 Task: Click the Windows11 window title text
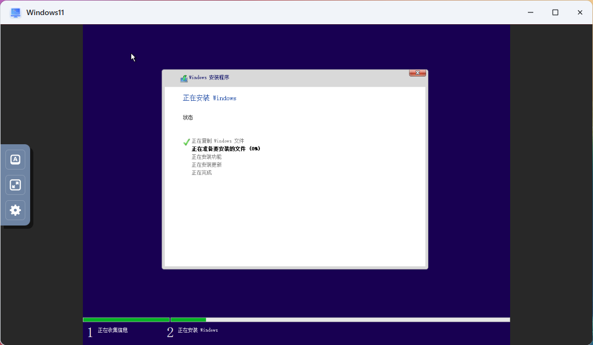tap(45, 12)
